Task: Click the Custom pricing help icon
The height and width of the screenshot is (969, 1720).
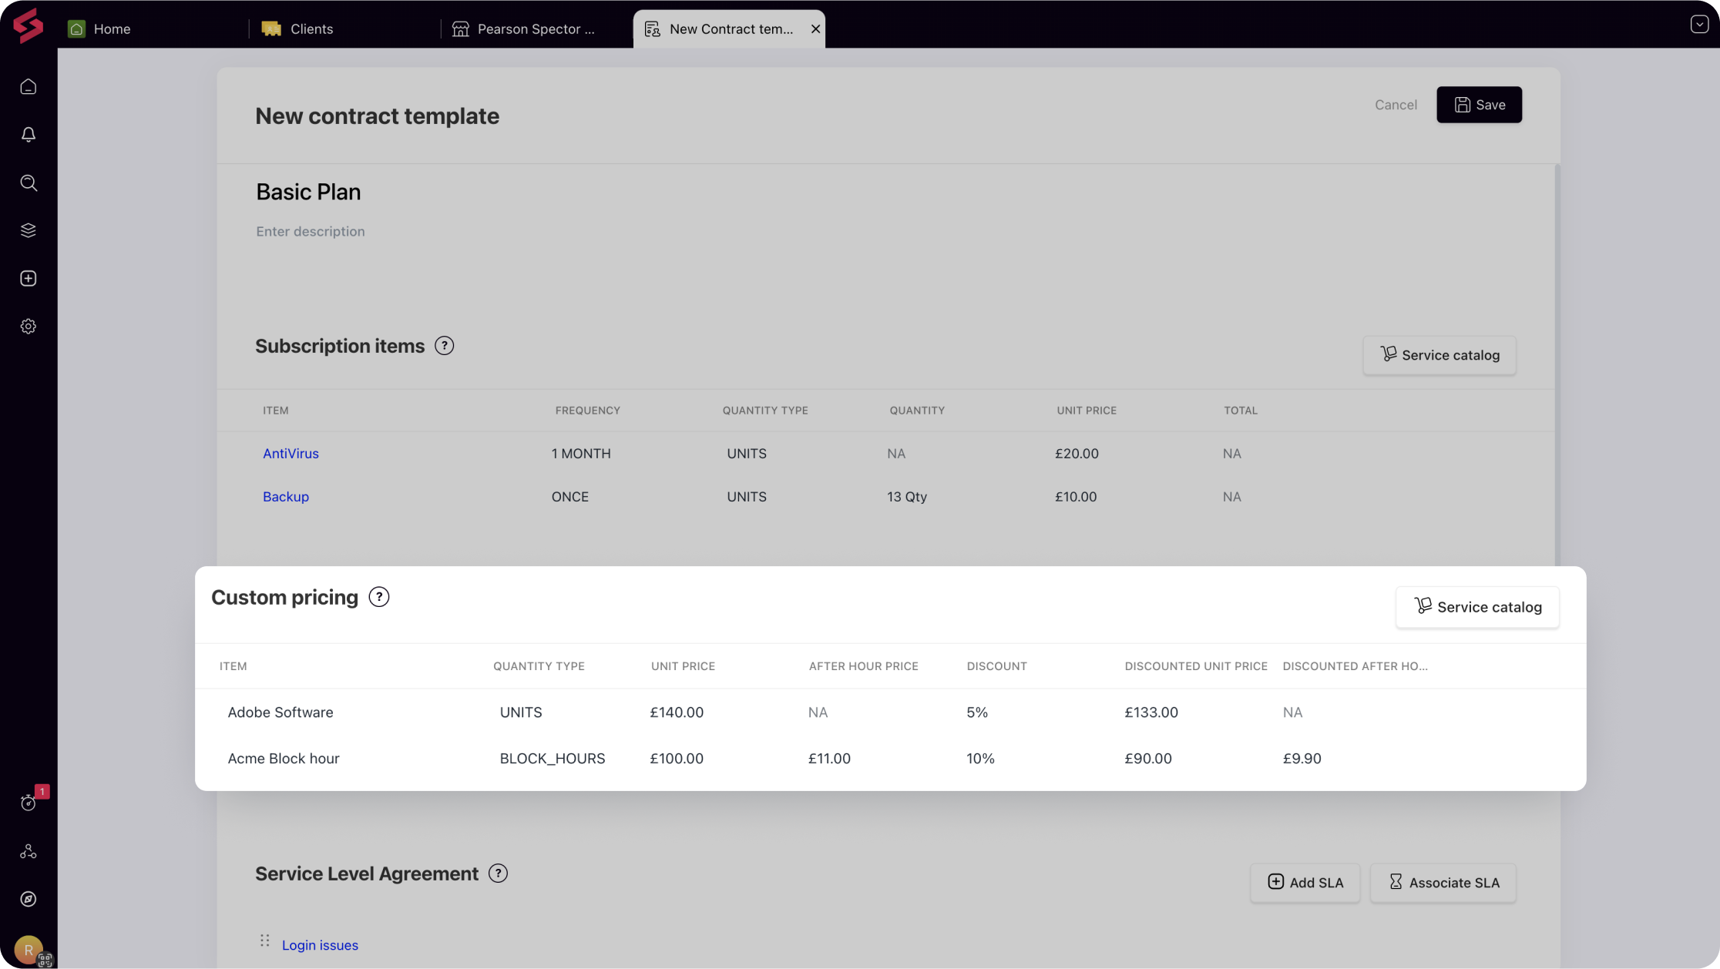Action: (378, 596)
